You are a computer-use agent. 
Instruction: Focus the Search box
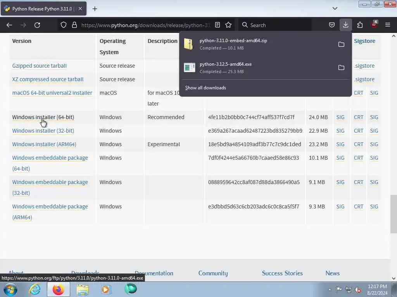coord(275,25)
